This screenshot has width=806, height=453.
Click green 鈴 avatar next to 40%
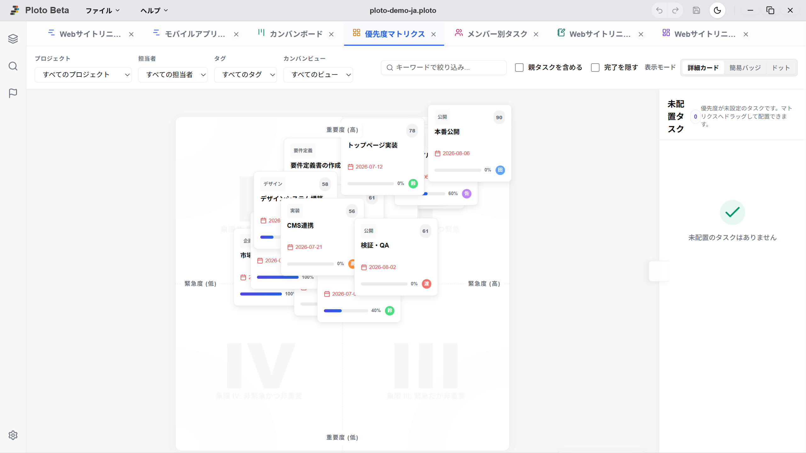pyautogui.click(x=389, y=310)
